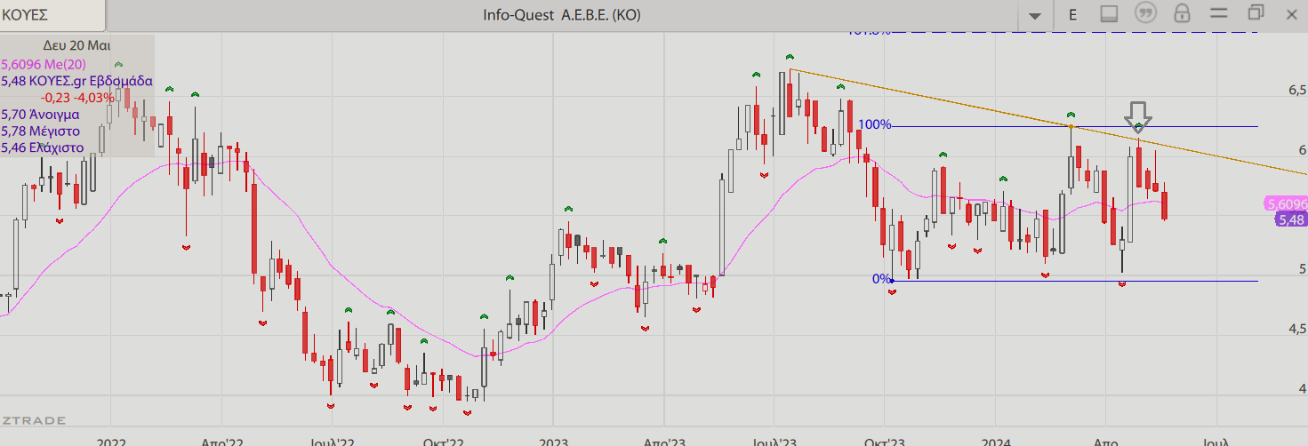Select the 100% Fibonacci level label
This screenshot has width=1308, height=446.
pos(875,124)
